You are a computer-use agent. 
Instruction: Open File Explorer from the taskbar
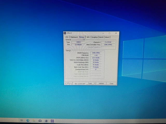point(34,121)
